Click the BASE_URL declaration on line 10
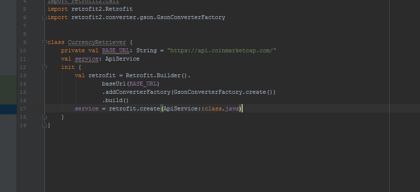 (115, 50)
